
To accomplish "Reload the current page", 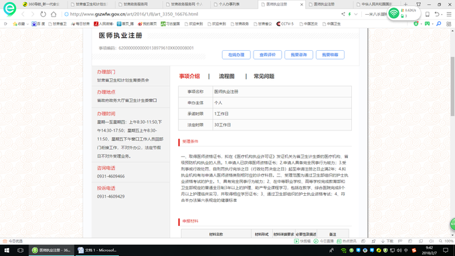I will coord(43,14).
